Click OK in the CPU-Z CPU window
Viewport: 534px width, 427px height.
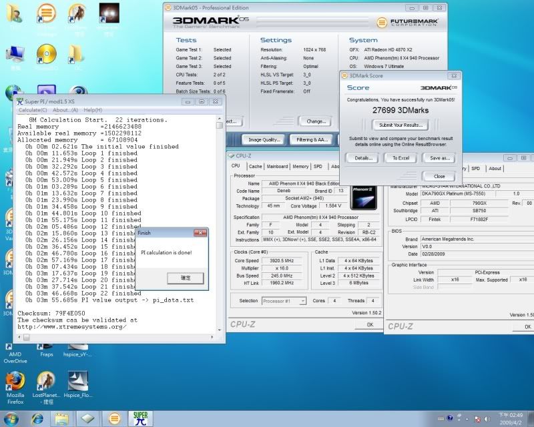click(370, 325)
